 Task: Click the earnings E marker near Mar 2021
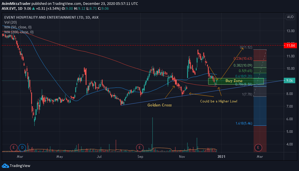[x=258, y=147]
